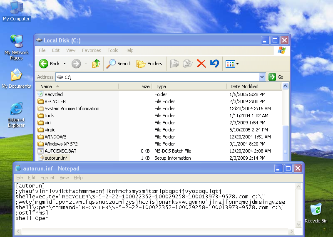Click '6/10/2005 2:24 PM' date cell
333x237 pixels.
click(249, 130)
